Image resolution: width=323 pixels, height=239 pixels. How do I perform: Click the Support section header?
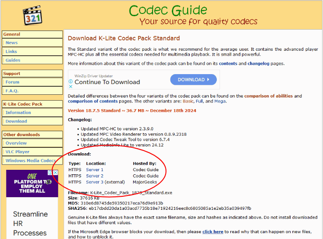point(32,73)
